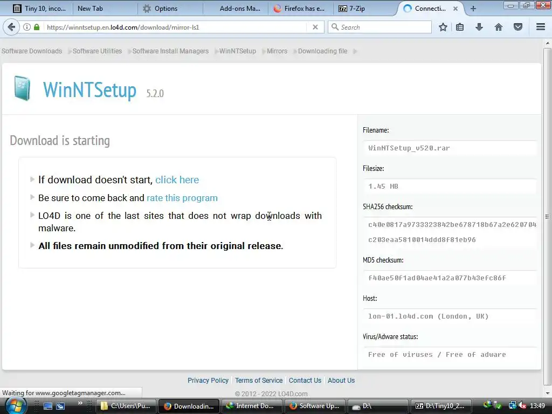Open Downloading Firefox taskbar button
Viewport: 552px width, 414px height.
pyautogui.click(x=189, y=406)
